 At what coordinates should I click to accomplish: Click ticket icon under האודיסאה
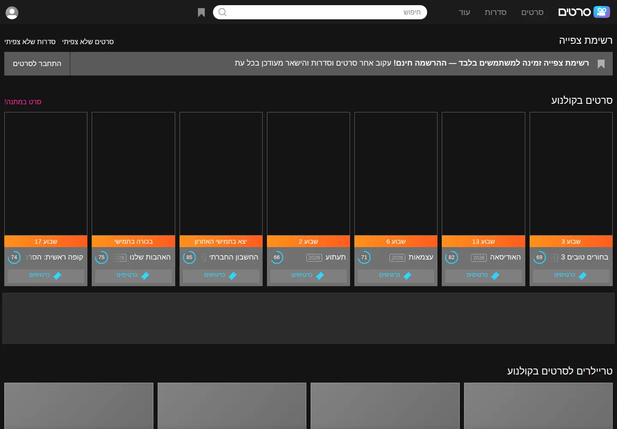(495, 275)
